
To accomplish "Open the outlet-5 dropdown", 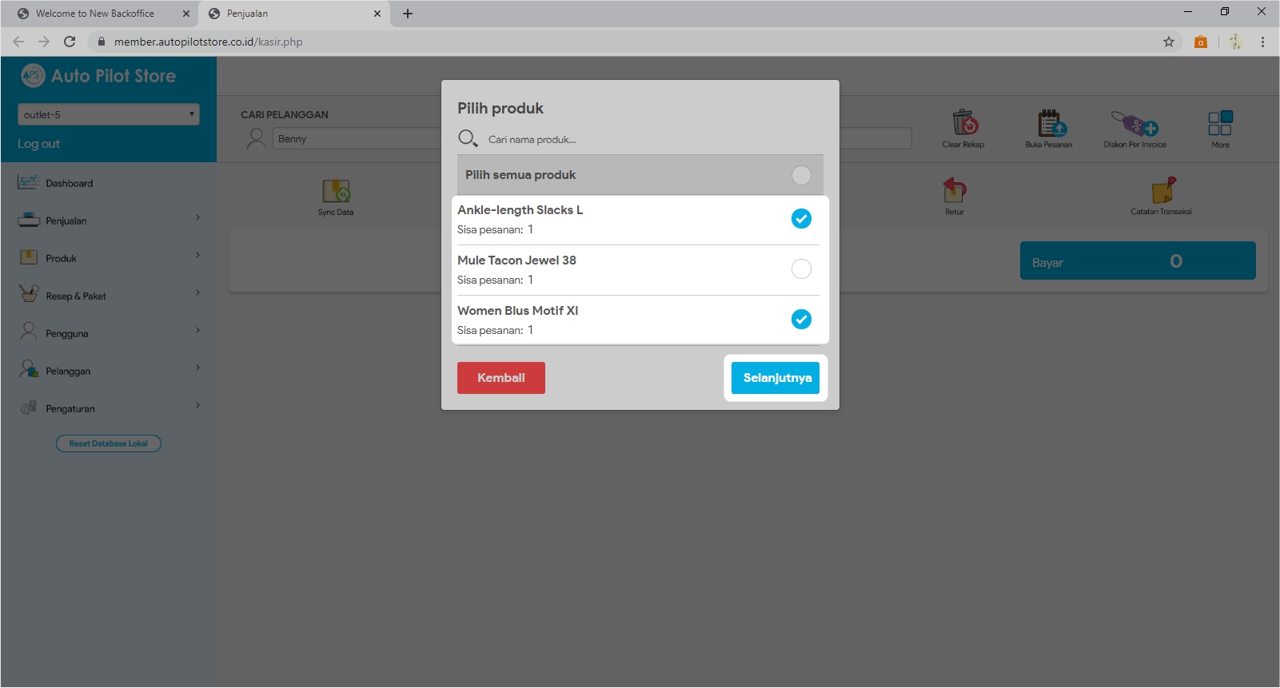I will (109, 115).
